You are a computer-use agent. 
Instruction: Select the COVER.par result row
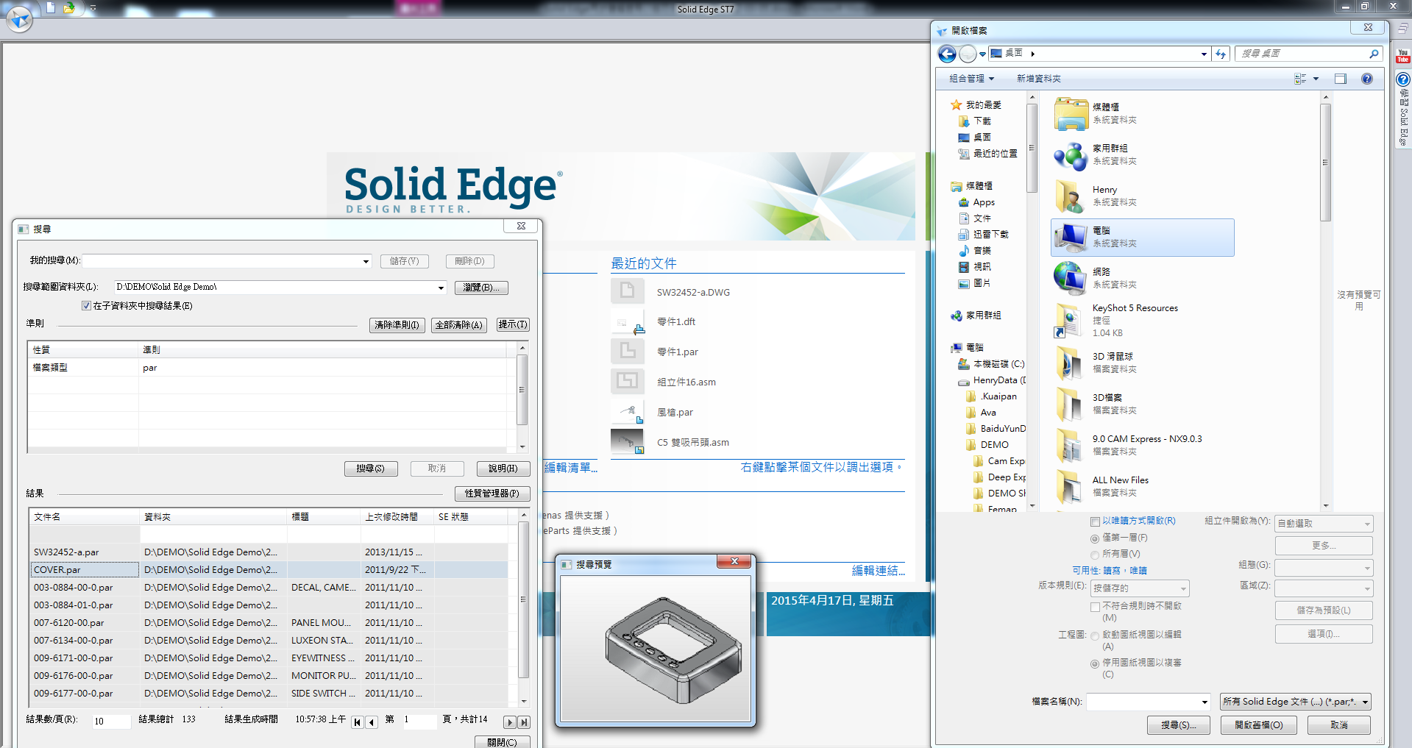[x=269, y=570]
